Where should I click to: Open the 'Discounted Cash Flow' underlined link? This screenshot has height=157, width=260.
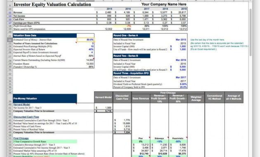(x=26, y=117)
